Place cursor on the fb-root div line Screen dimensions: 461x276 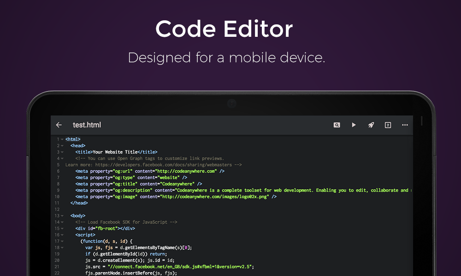(105, 229)
